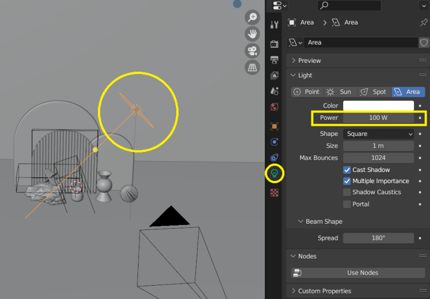
Task: Select Area light type
Action: click(x=408, y=92)
